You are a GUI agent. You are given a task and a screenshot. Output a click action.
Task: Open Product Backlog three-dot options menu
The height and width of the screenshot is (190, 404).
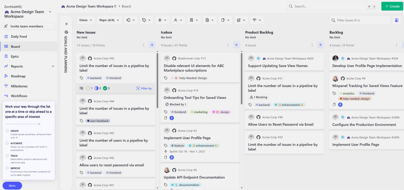tap(312, 45)
